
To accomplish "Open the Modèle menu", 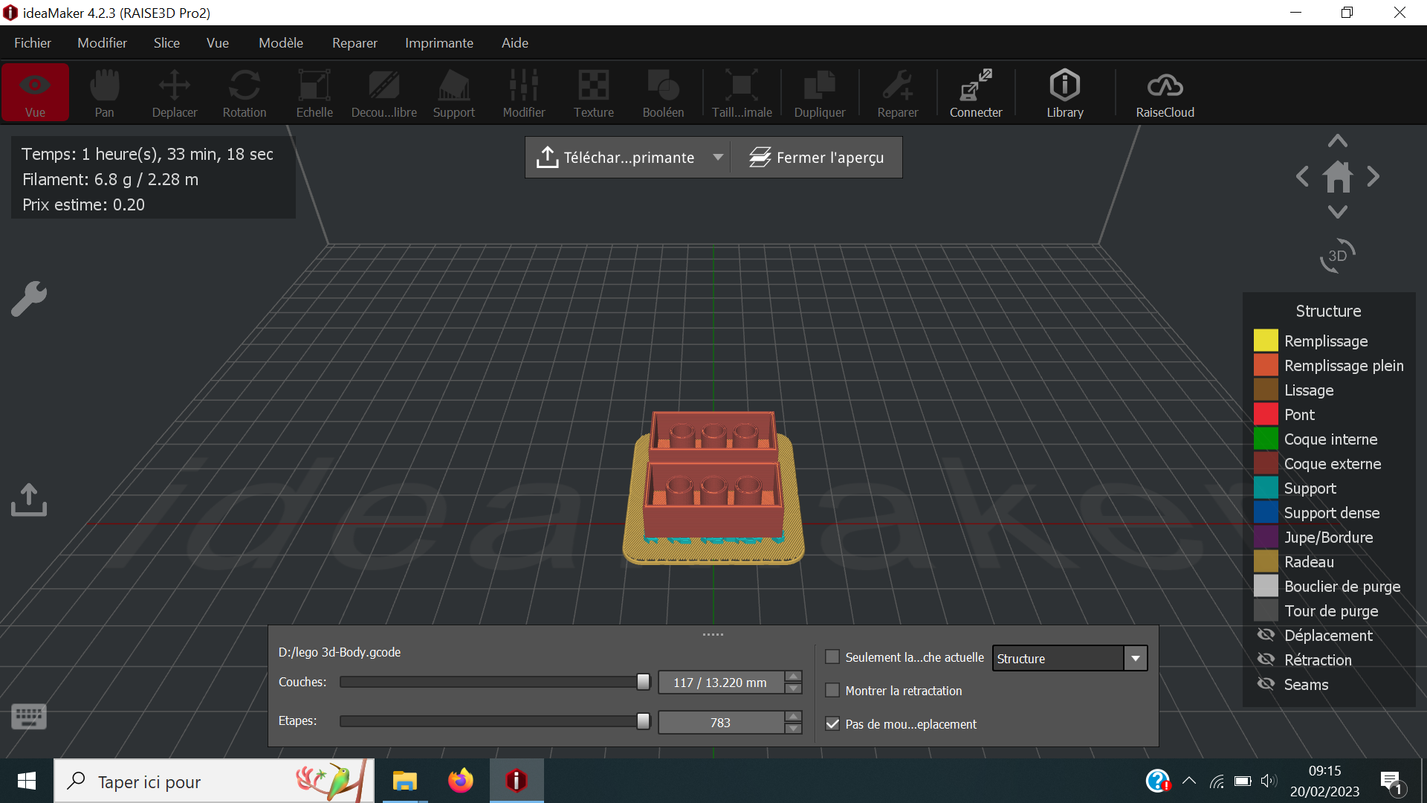I will (281, 43).
